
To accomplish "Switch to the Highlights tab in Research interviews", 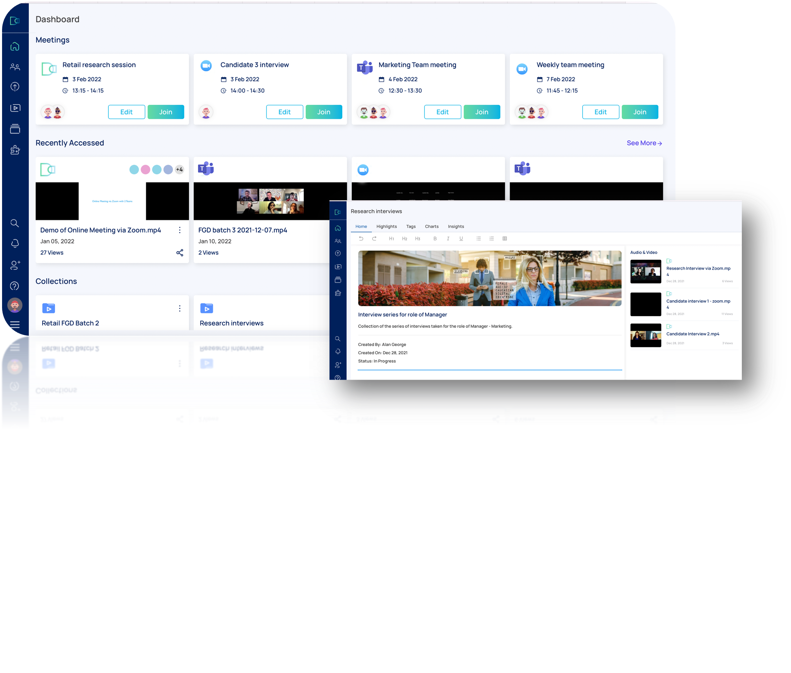I will 386,226.
